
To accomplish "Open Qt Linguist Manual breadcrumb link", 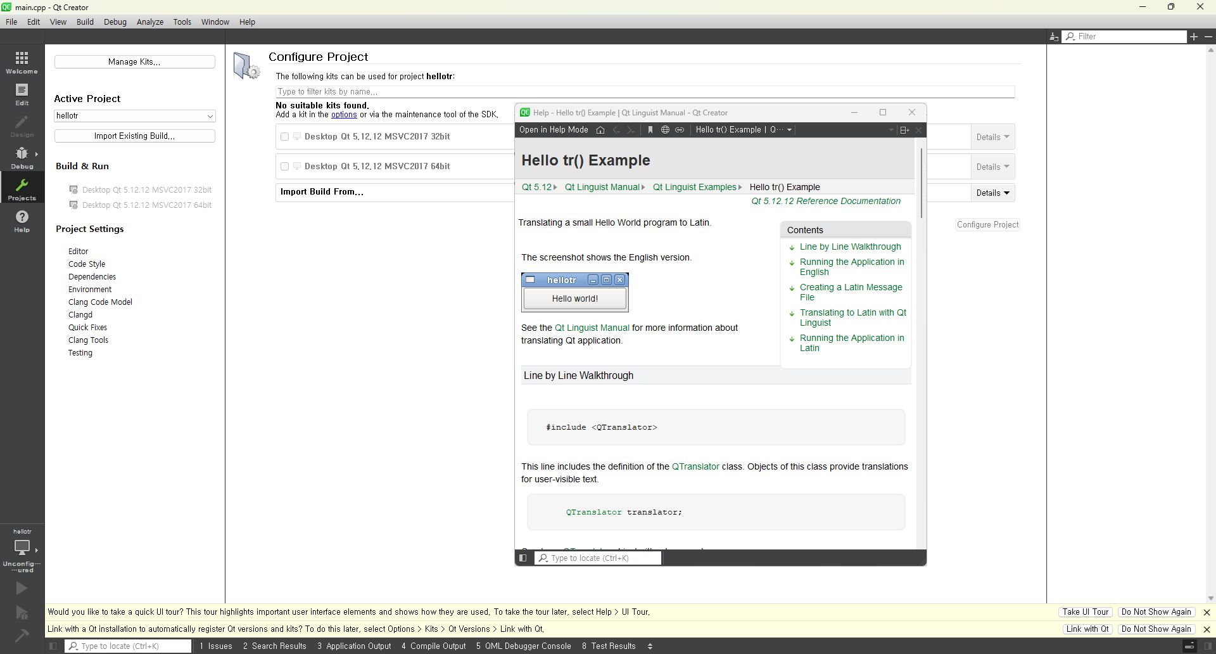I will (x=602, y=188).
